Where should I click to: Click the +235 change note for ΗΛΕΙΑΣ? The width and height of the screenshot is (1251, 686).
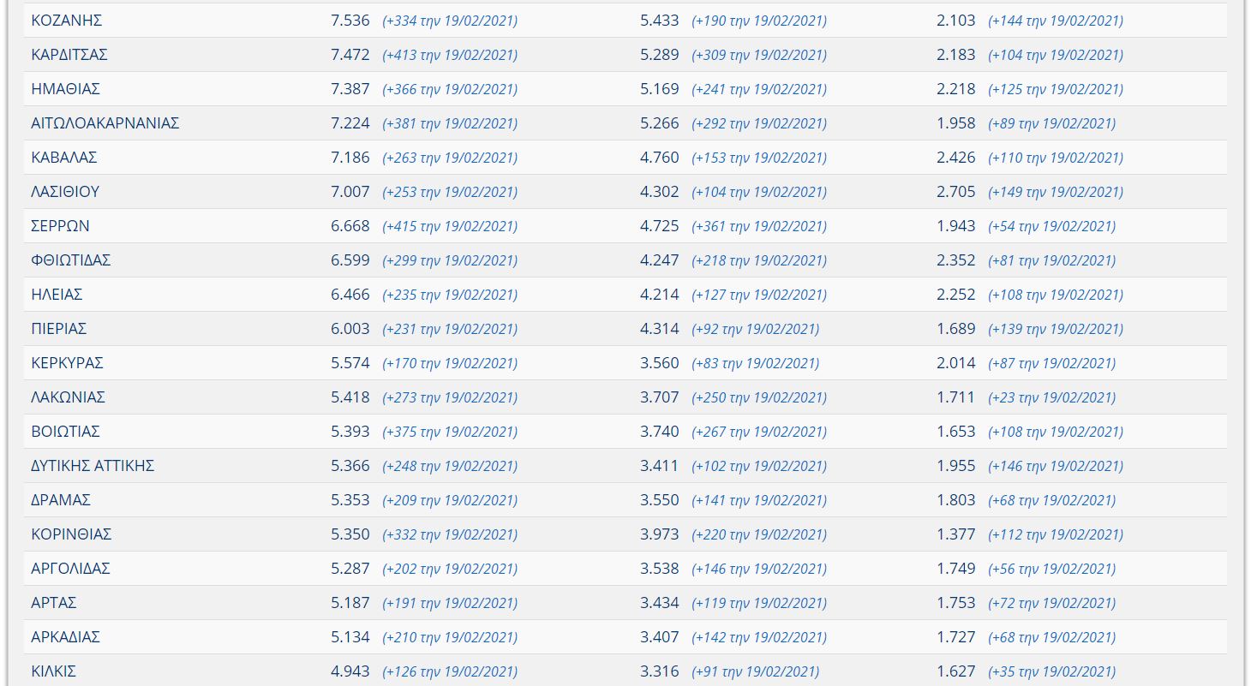(450, 295)
